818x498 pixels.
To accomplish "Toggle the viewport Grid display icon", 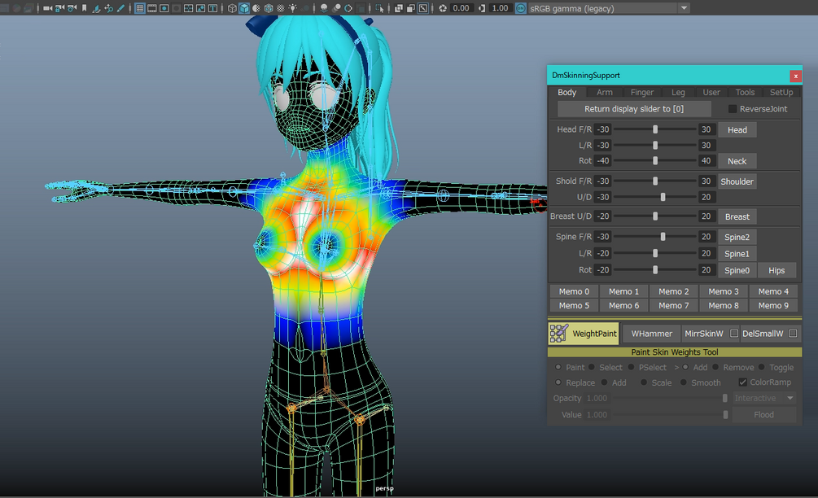I will (140, 8).
